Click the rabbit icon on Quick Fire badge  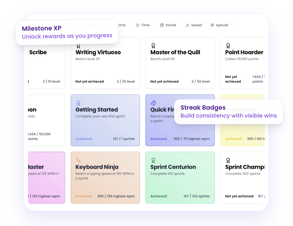(153, 103)
